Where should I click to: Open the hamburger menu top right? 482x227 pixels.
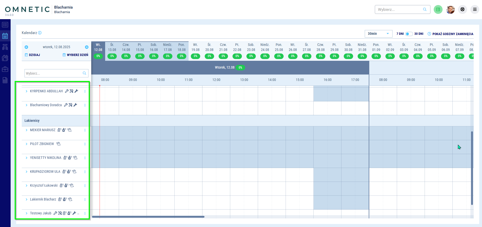[x=475, y=10]
